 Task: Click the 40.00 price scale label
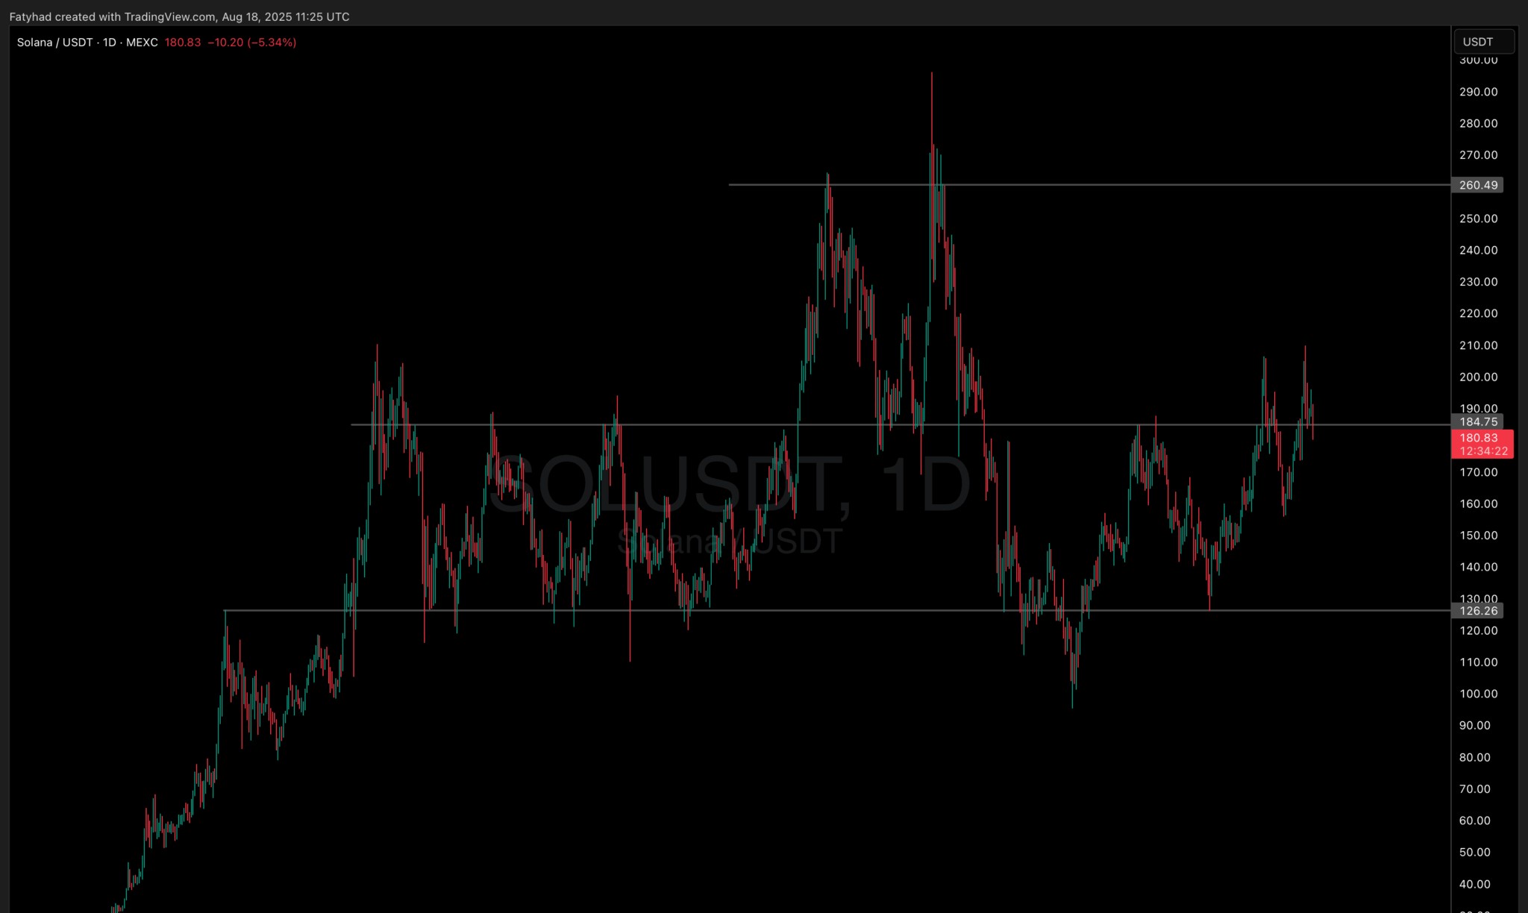(1475, 884)
